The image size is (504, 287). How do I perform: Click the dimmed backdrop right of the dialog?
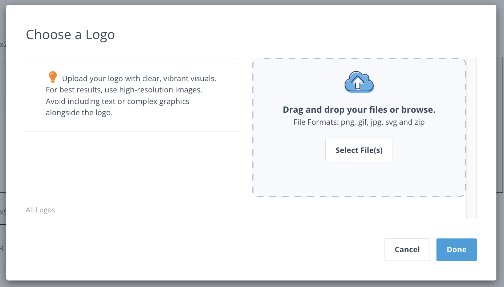click(x=500, y=145)
